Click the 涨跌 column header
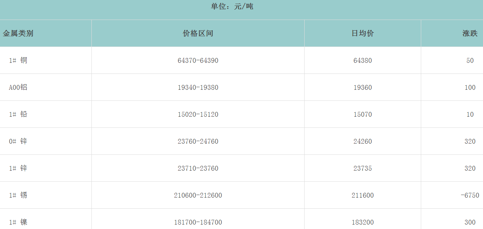 coord(470,33)
